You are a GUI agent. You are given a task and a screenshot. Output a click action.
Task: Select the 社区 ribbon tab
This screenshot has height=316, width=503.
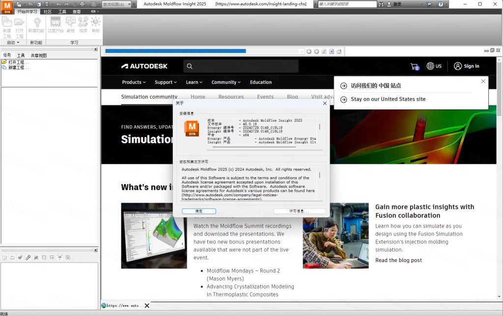(x=48, y=11)
